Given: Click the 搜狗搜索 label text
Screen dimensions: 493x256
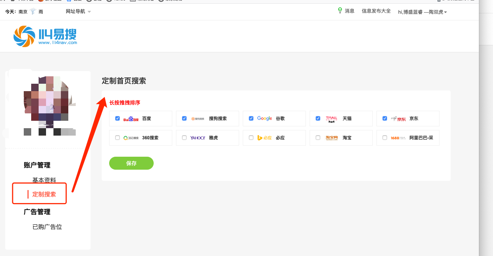Looking at the screenshot, I should click(x=218, y=119).
